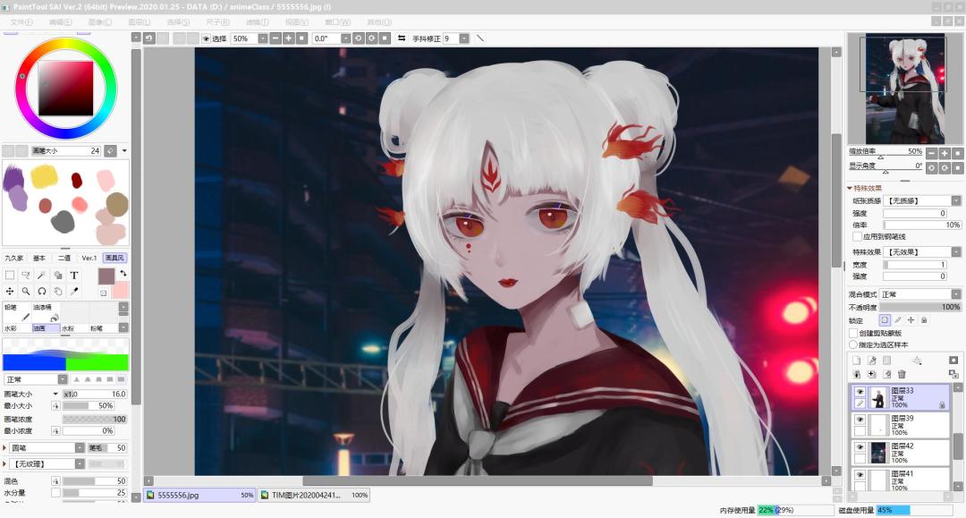966x518 pixels.
Task: Zoom out with toolbar minus button
Action: pyautogui.click(x=275, y=38)
